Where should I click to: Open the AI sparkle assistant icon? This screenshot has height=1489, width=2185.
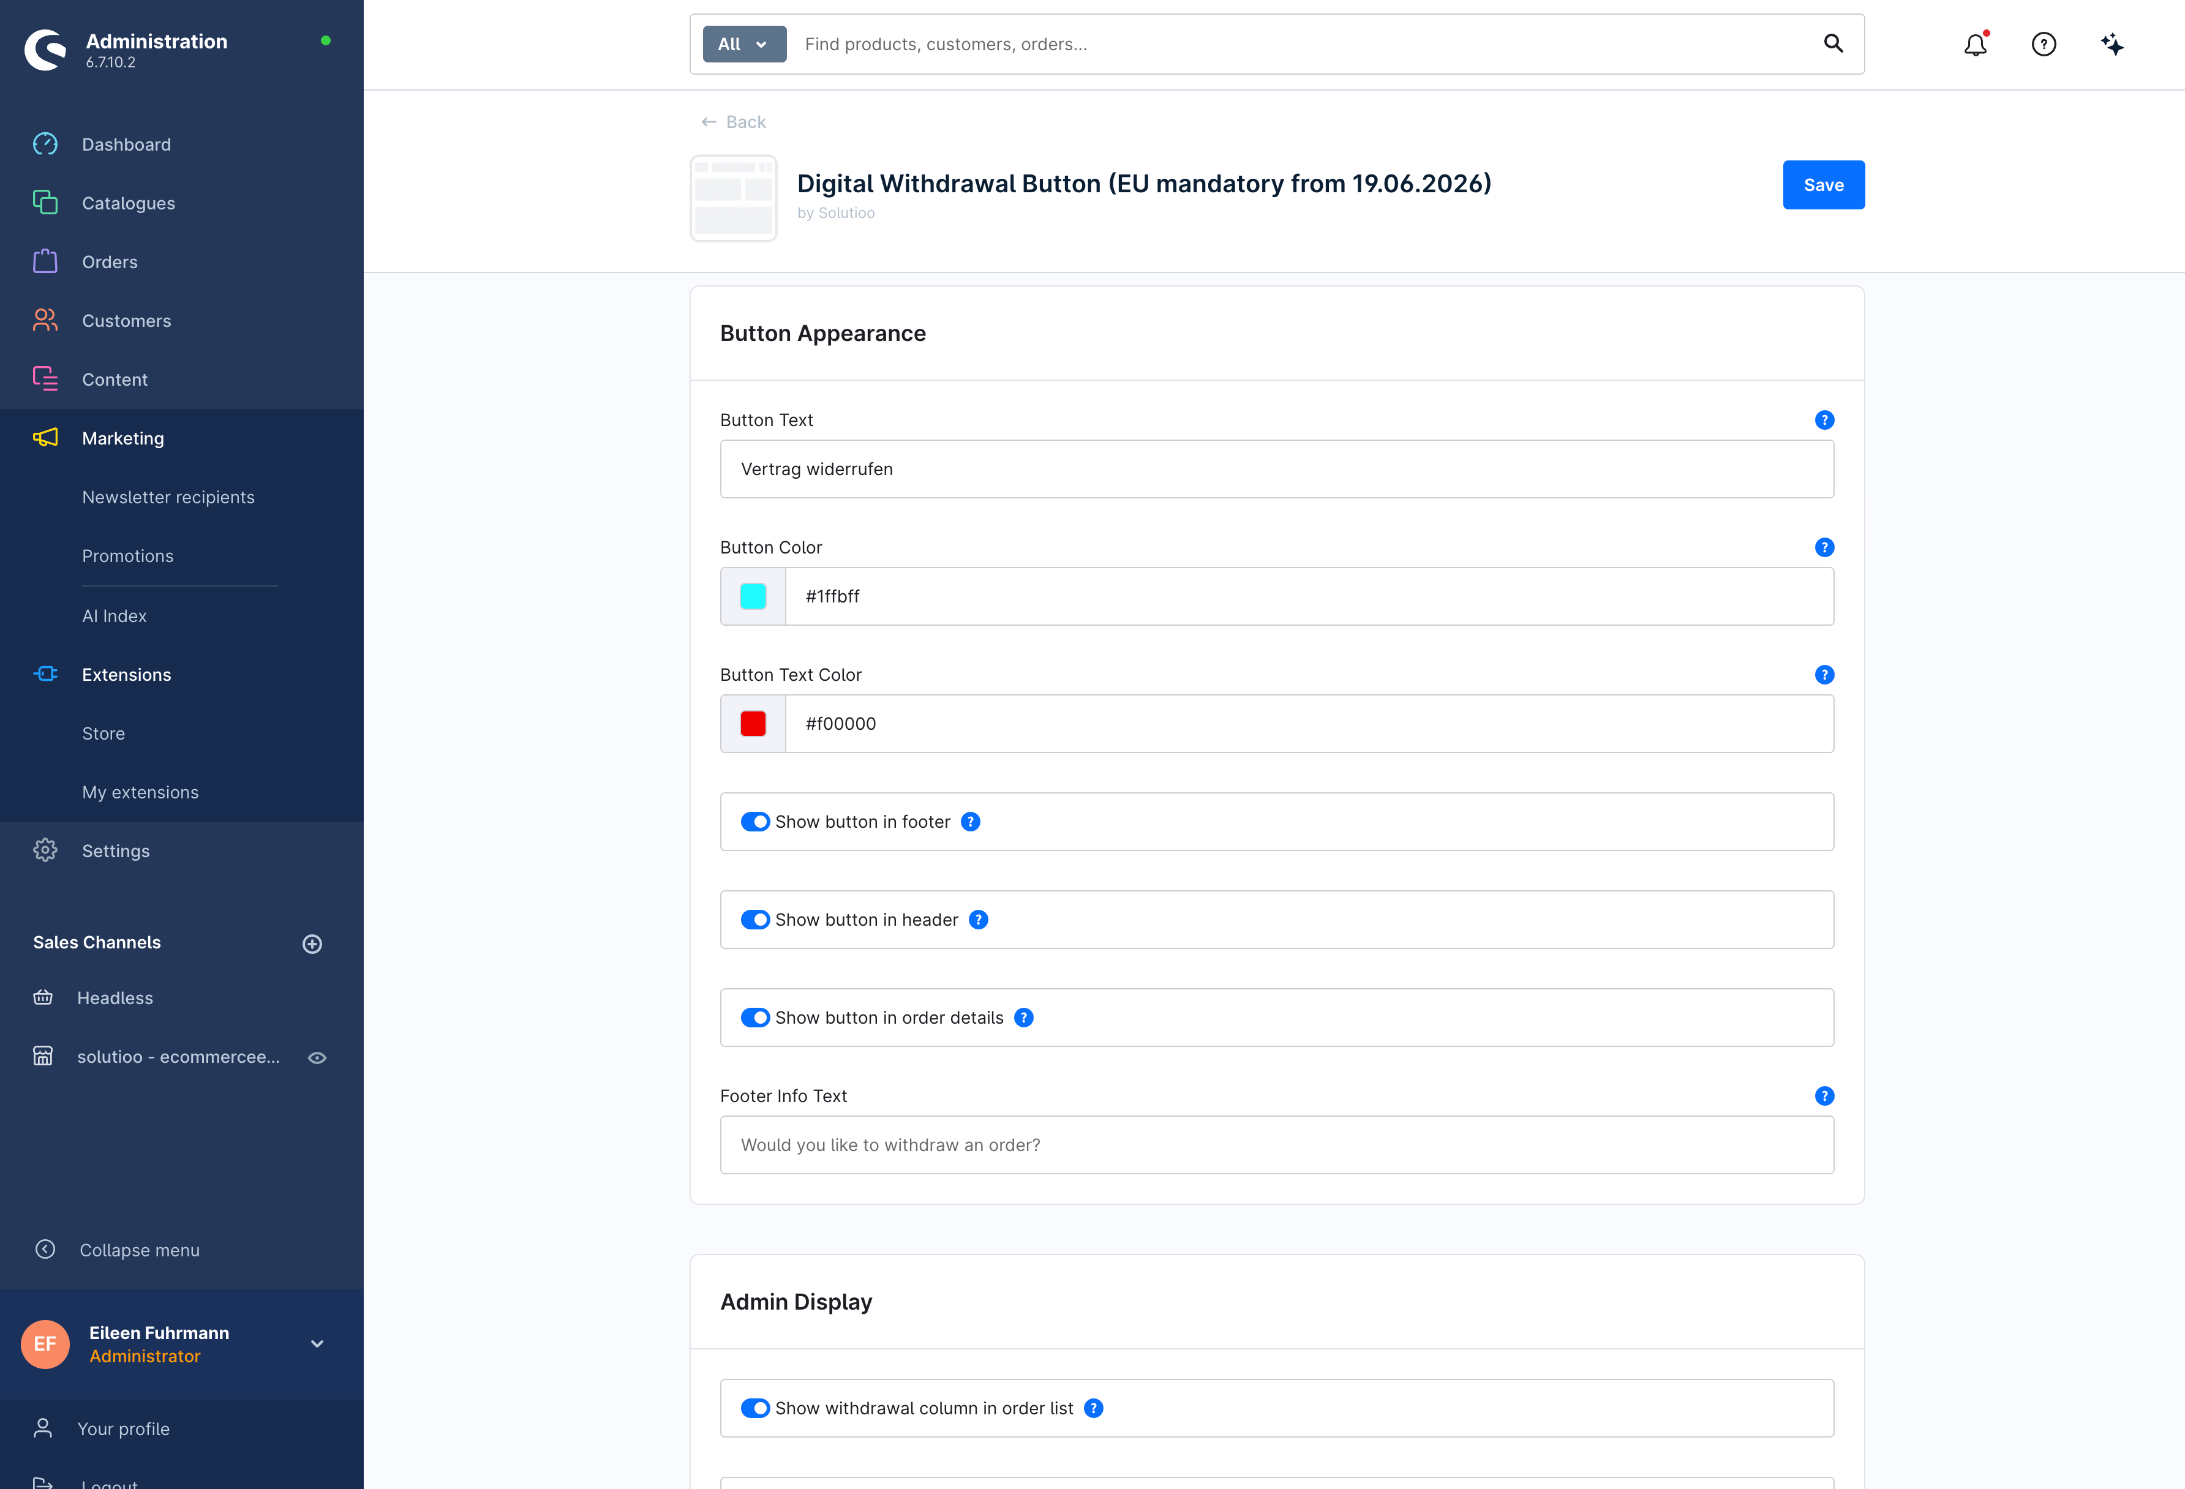coord(2112,44)
